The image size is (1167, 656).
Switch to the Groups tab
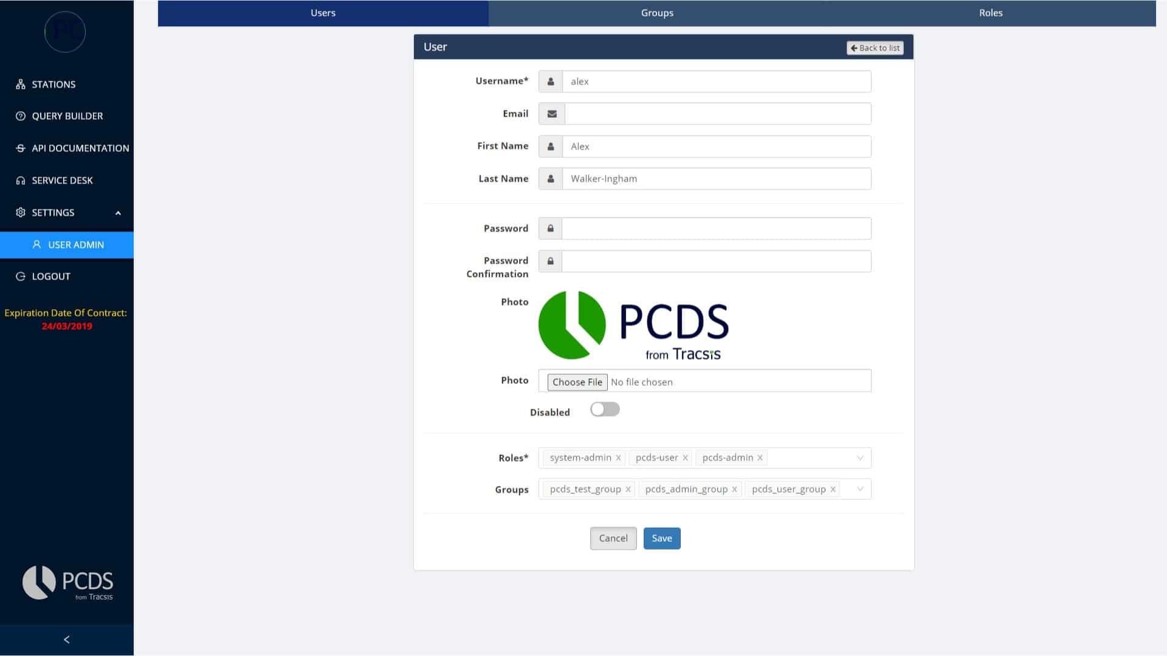(x=656, y=13)
